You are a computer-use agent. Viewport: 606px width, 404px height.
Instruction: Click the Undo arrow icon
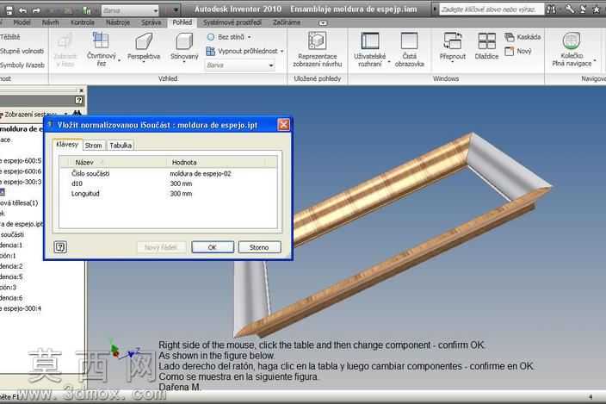click(22, 10)
